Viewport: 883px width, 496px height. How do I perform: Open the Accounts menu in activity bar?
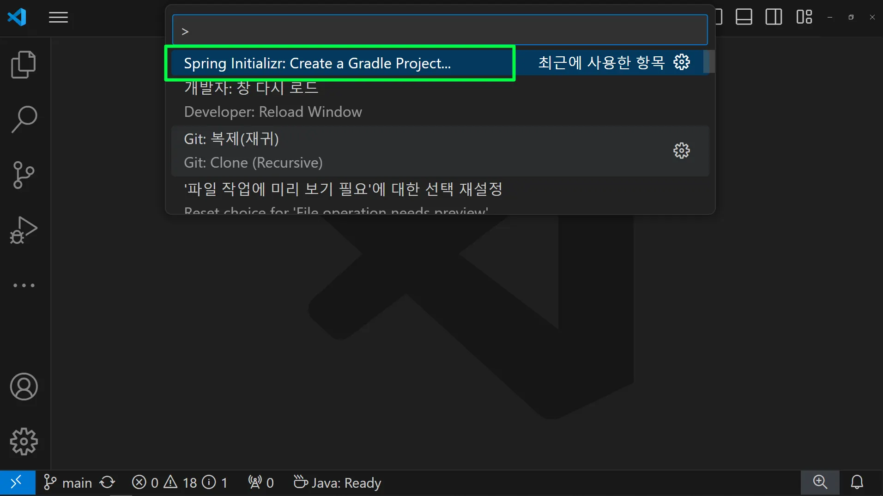[x=24, y=387]
